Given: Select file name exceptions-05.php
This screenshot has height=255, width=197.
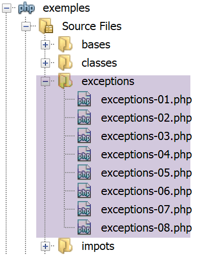Looking at the screenshot, I should (x=146, y=173).
